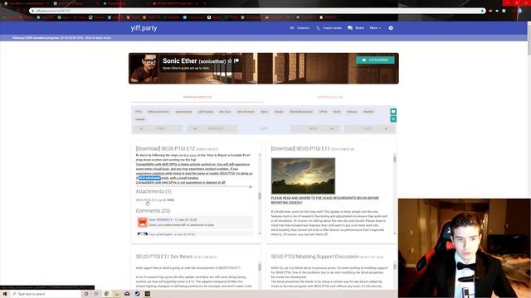Open the green app icon in taskbar
This screenshot has height=298, width=531.
(148, 294)
